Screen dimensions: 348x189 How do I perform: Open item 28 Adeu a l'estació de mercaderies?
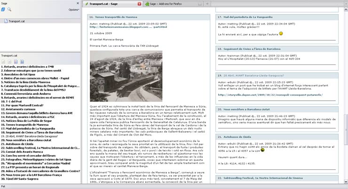coord(40,171)
